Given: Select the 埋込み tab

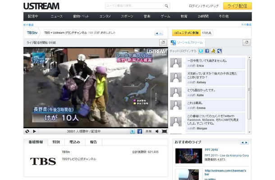Looking at the screenshot, I should (75, 142).
